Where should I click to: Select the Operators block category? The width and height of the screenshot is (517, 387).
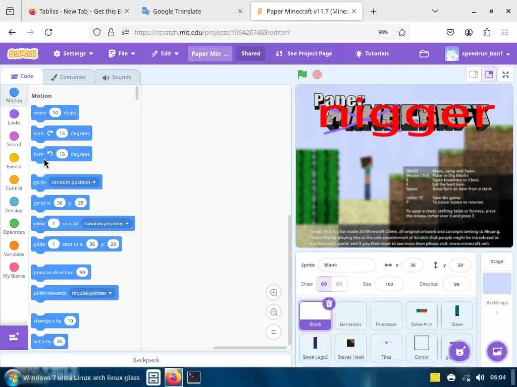14,227
